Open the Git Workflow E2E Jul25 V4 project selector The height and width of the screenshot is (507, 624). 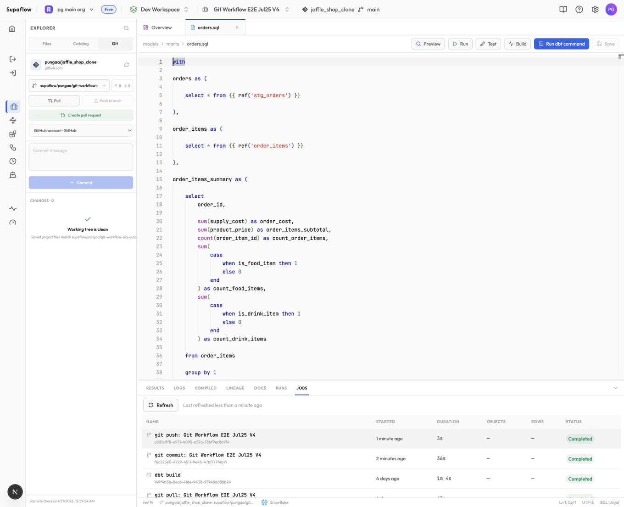coord(246,9)
